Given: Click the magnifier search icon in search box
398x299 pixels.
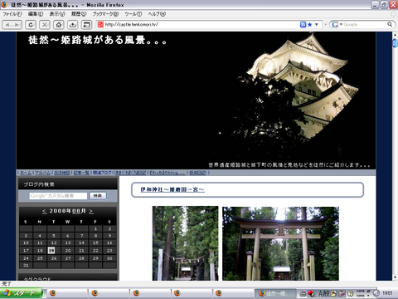Looking at the screenshot, I should [x=390, y=24].
